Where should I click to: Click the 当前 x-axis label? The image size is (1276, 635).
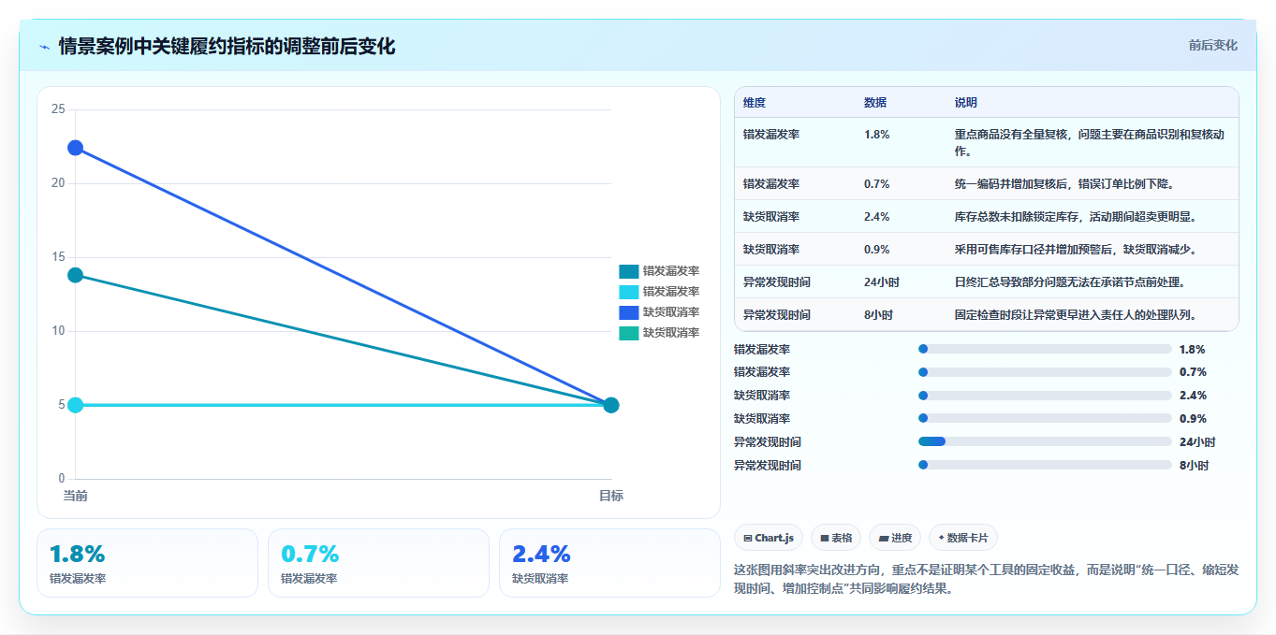[x=75, y=496]
